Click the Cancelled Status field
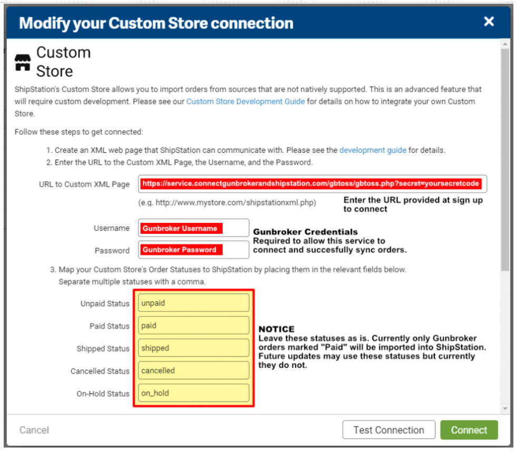Viewport: 516px width, 451px height. [193, 370]
